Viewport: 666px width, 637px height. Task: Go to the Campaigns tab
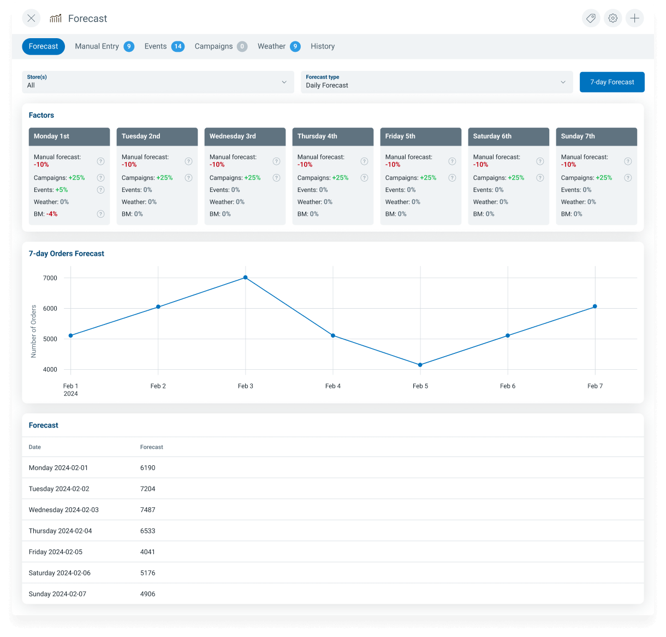pos(221,46)
